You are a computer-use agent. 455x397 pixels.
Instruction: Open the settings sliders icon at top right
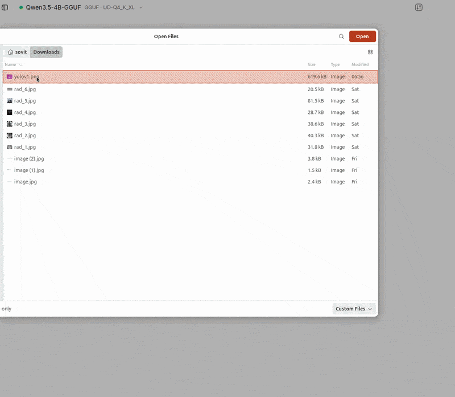(x=419, y=7)
